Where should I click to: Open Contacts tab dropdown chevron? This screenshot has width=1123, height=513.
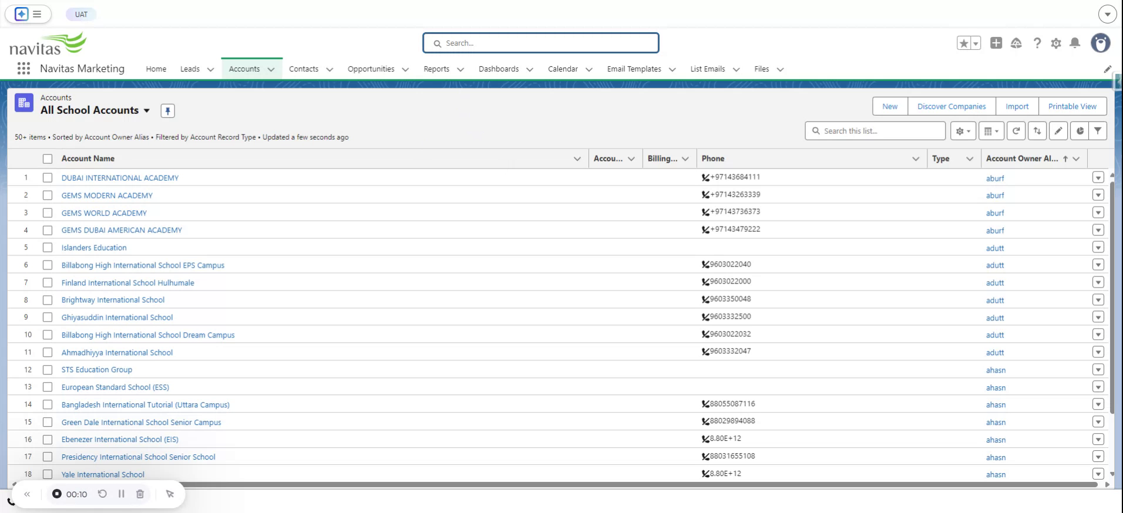tap(329, 69)
